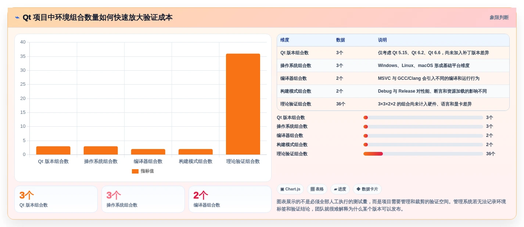The height and width of the screenshot is (227, 524).
Task: Click the 数据卡片 tag chip
Action: tap(367, 189)
